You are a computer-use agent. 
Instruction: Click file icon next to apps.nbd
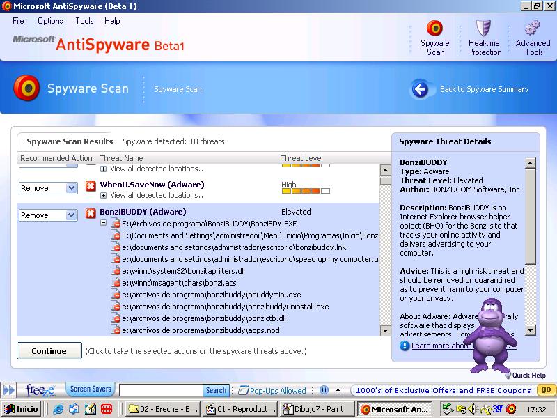[x=116, y=330]
